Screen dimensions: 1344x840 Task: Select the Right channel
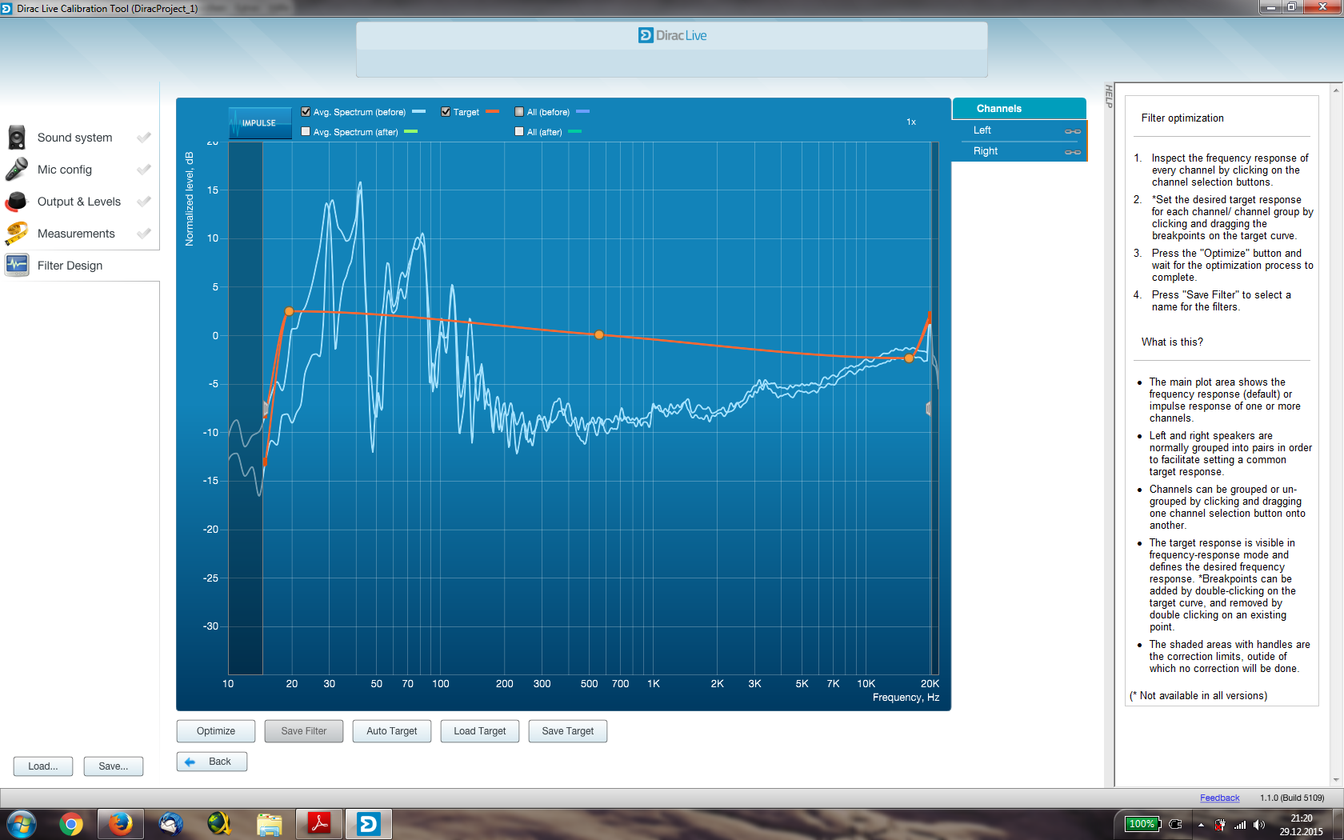[x=986, y=151]
